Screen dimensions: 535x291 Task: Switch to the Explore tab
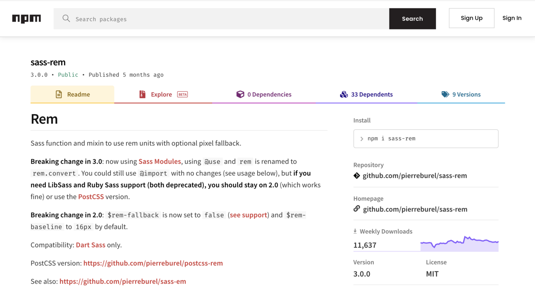tap(163, 94)
